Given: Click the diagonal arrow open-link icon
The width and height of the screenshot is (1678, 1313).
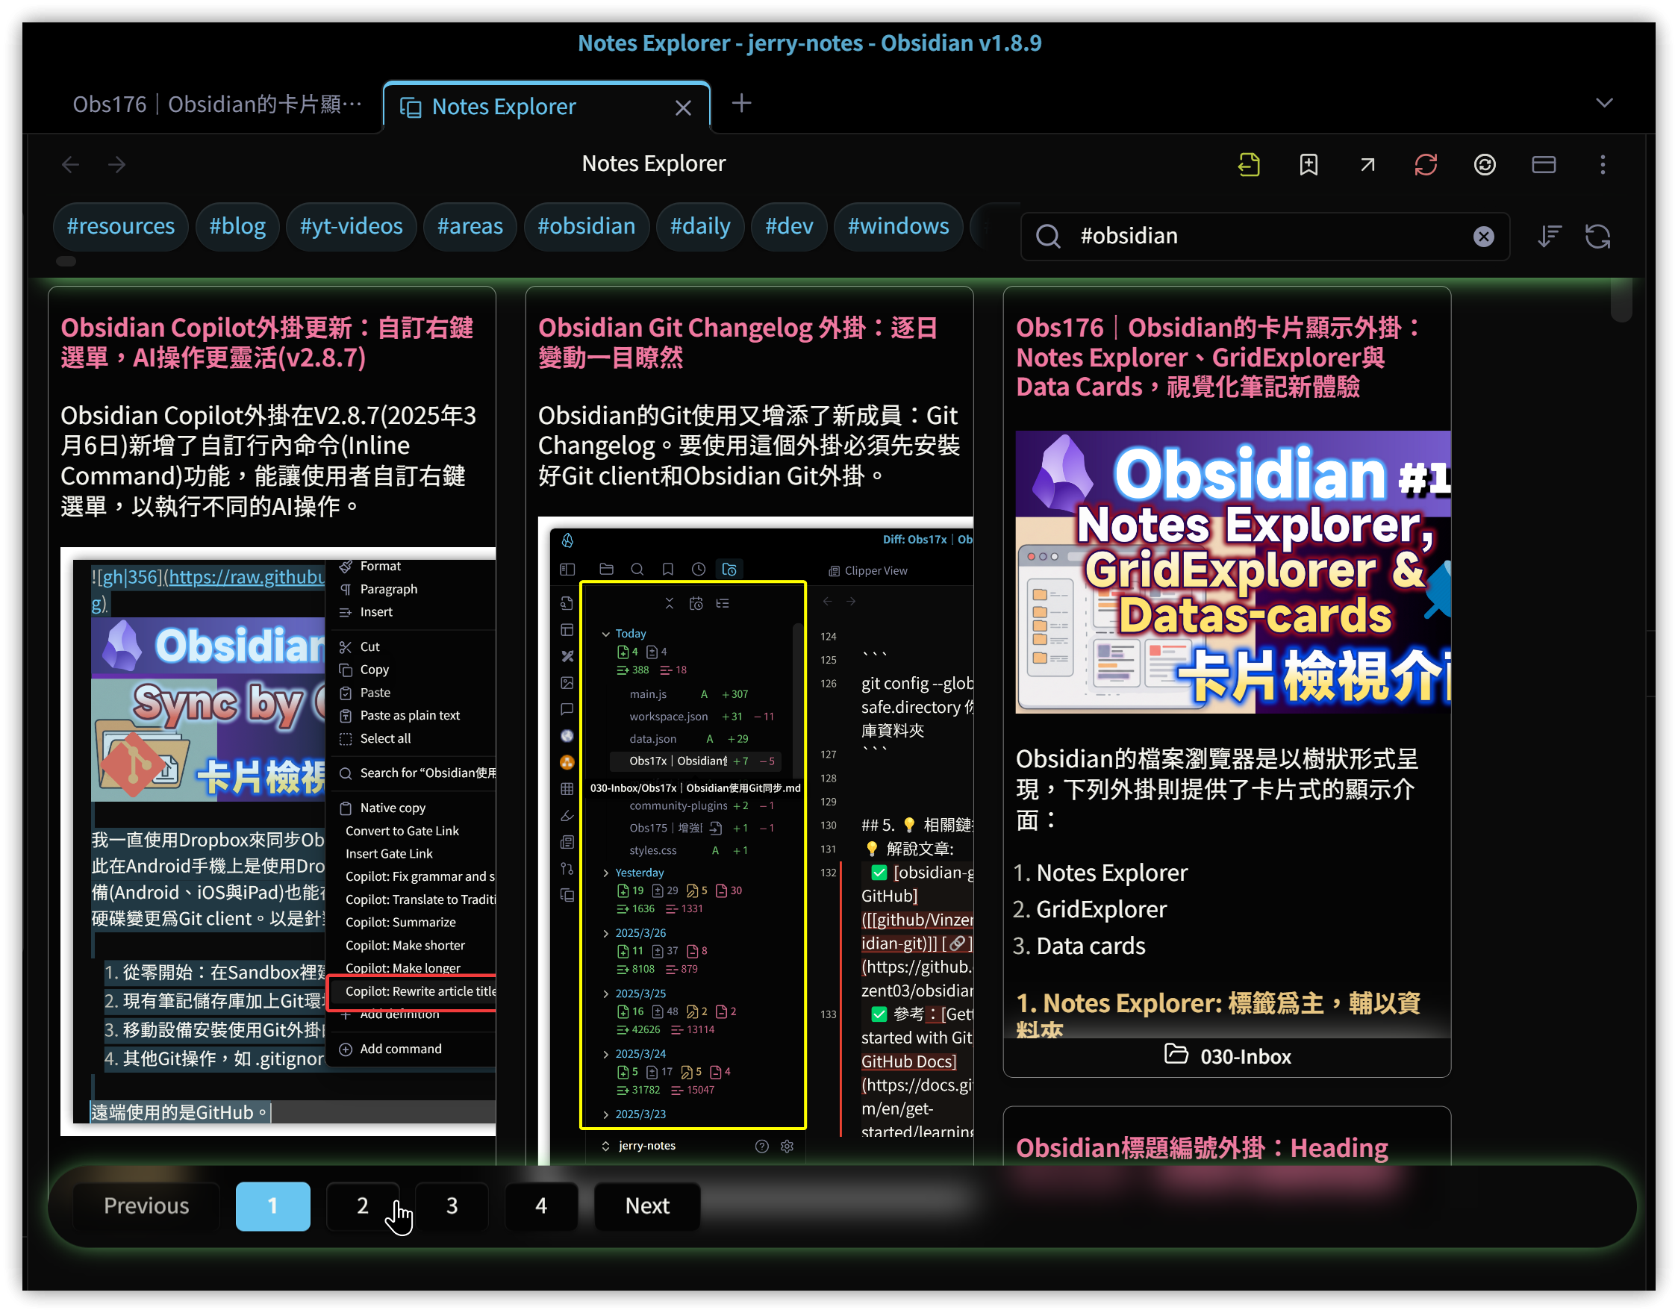Looking at the screenshot, I should tap(1367, 164).
